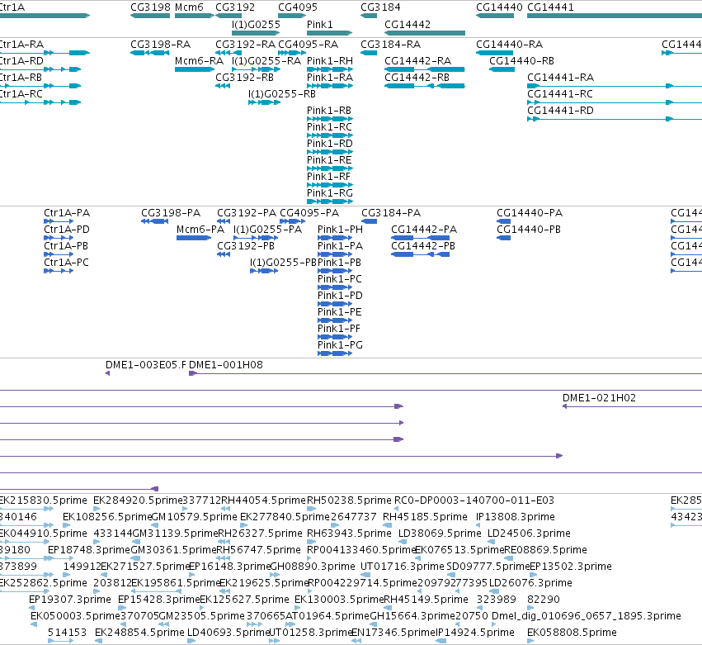Click the CG14440-PA protein feature

pos(504,221)
